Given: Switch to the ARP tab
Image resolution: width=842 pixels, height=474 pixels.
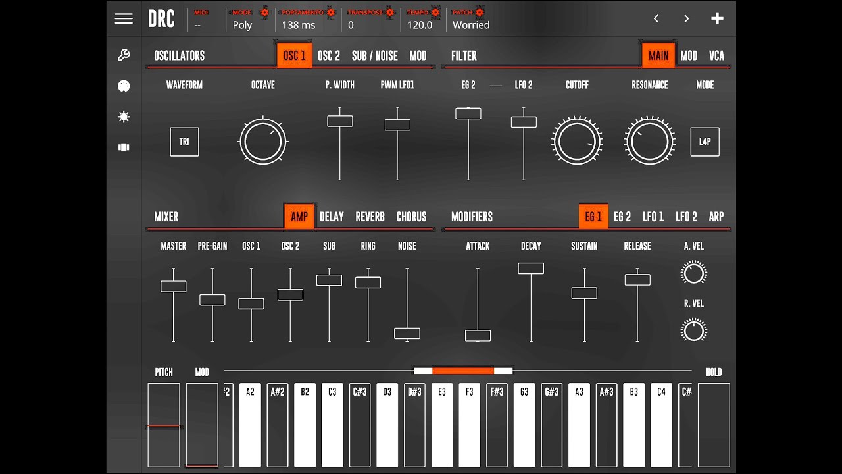Looking at the screenshot, I should [716, 217].
